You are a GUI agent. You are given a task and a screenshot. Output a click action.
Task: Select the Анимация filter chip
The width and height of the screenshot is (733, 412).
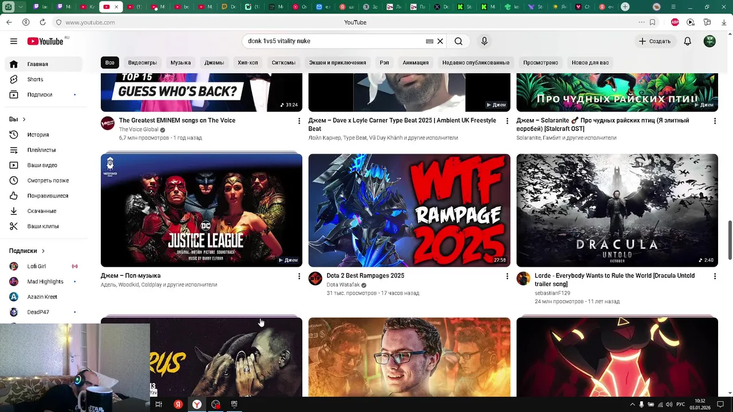tap(416, 62)
